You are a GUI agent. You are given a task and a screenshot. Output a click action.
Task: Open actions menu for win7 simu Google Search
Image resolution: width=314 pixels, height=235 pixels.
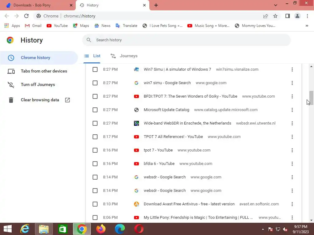click(292, 83)
